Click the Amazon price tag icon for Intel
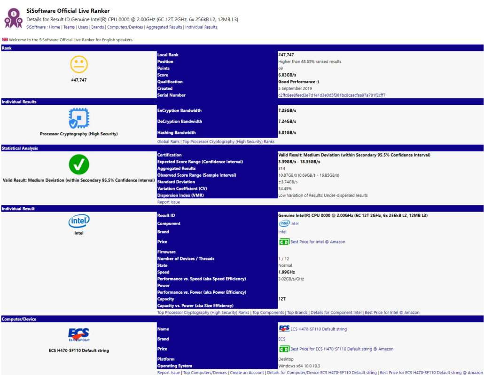Image resolution: width=484 pixels, height=375 pixels. pos(284,241)
